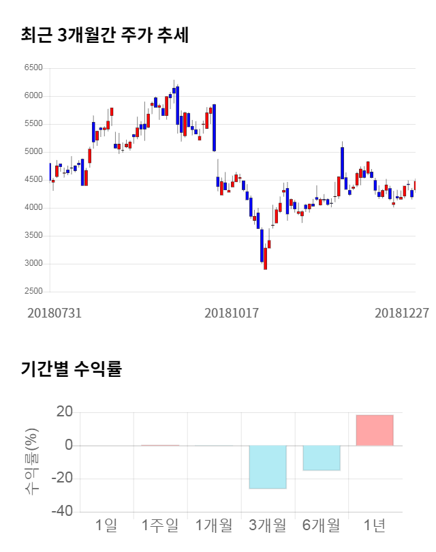Screen dimensions: 436x552
Task: Click the 20181017 date label
Action: (232, 313)
